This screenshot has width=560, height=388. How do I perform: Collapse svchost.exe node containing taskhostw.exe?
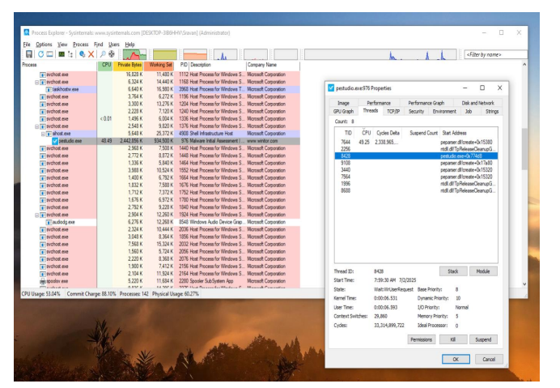pos(38,82)
